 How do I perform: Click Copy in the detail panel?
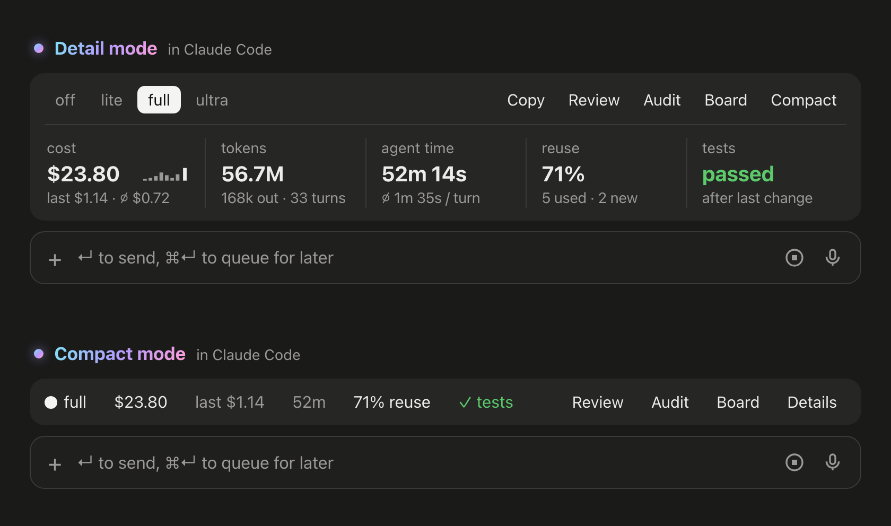(526, 100)
